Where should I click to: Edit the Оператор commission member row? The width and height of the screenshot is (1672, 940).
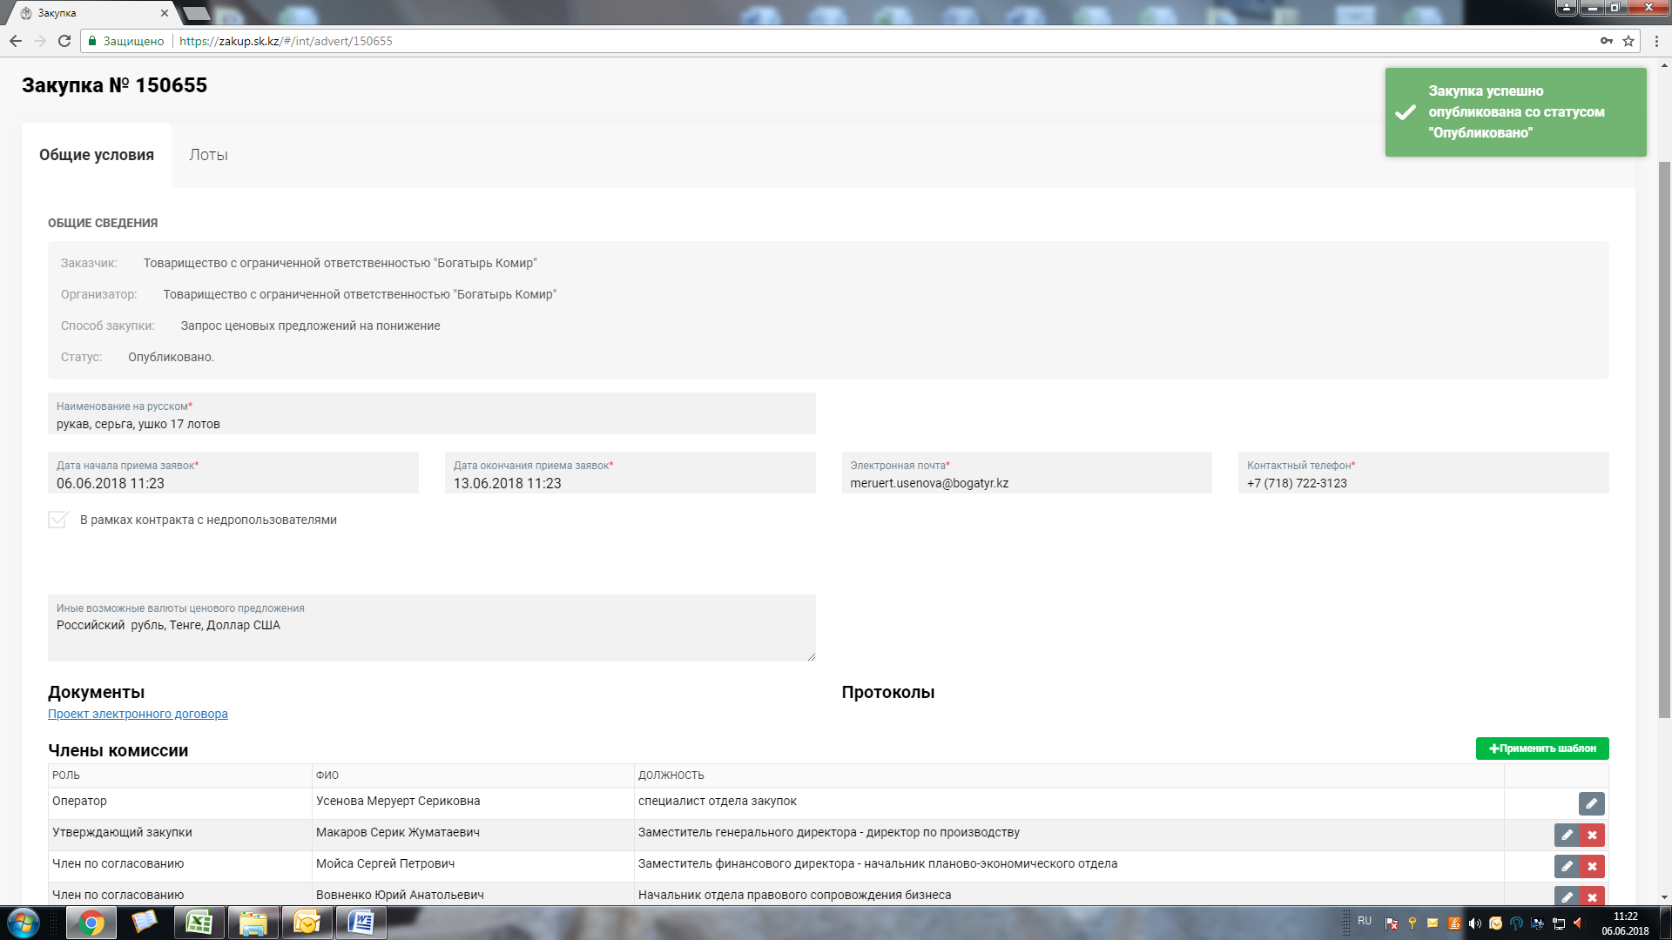pos(1591,803)
